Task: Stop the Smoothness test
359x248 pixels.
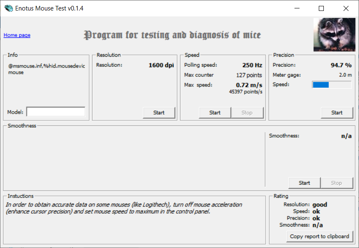Action: point(336,183)
